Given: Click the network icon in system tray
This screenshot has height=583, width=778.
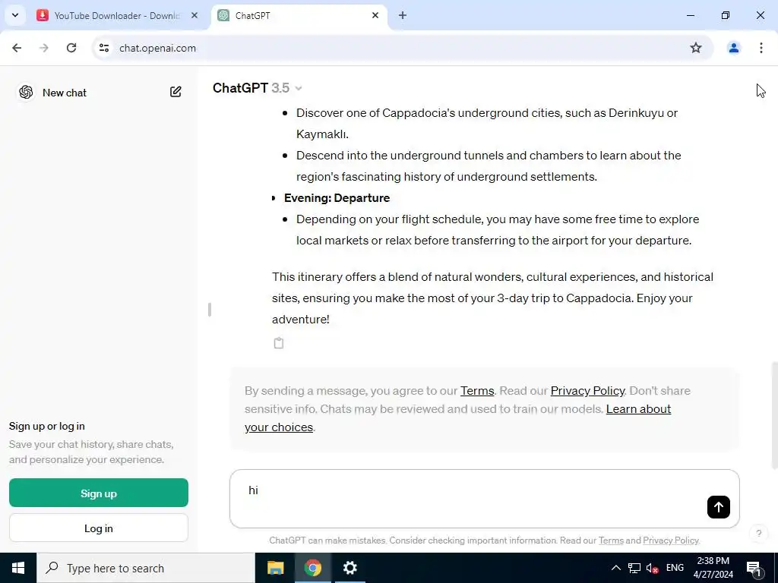Looking at the screenshot, I should coord(634,568).
